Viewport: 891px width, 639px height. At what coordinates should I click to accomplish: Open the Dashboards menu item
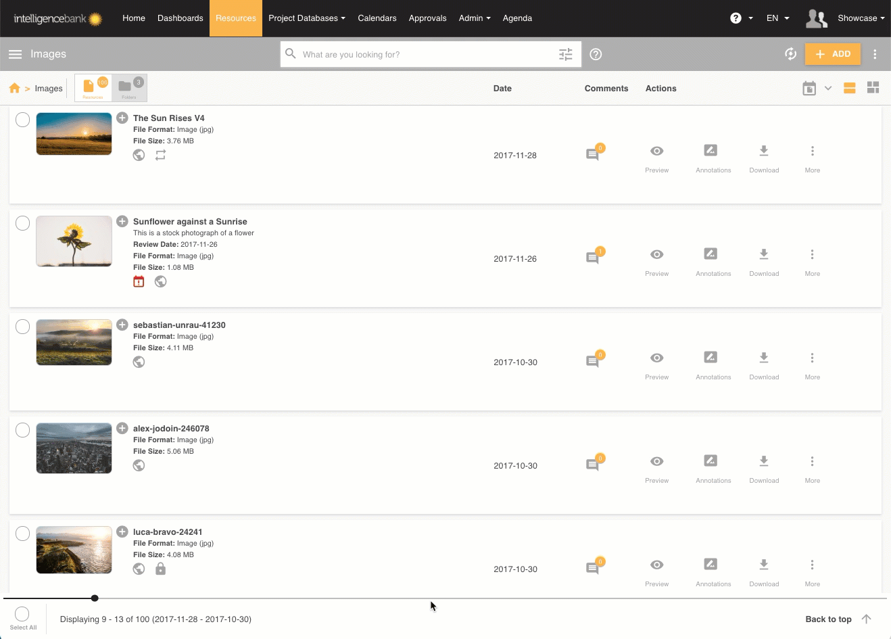pyautogui.click(x=180, y=18)
